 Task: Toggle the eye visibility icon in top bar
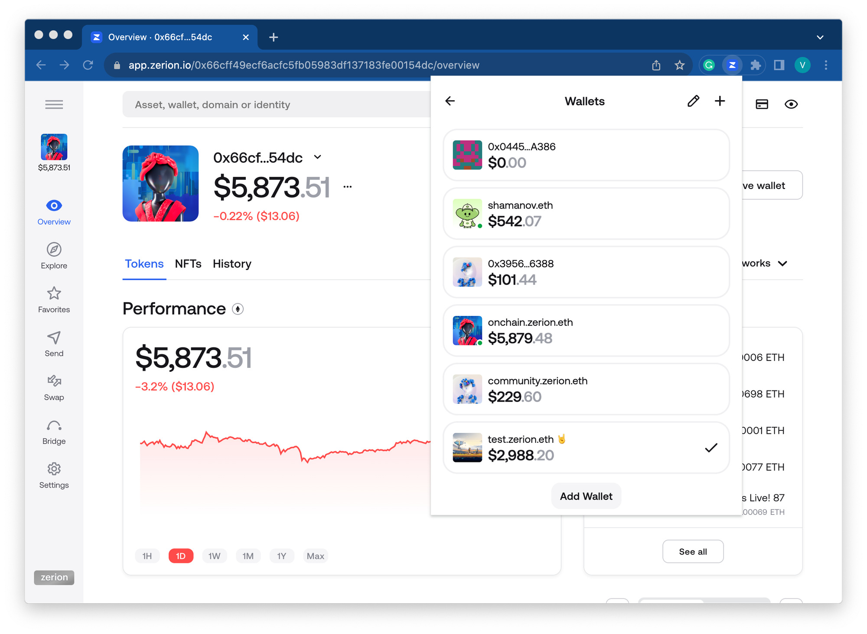pos(791,104)
